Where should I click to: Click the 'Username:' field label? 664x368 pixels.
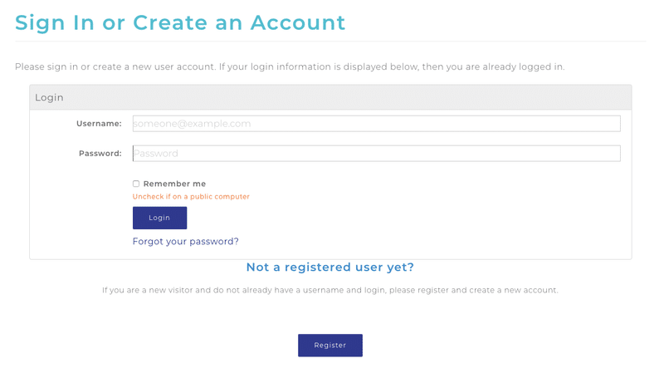[99, 124]
